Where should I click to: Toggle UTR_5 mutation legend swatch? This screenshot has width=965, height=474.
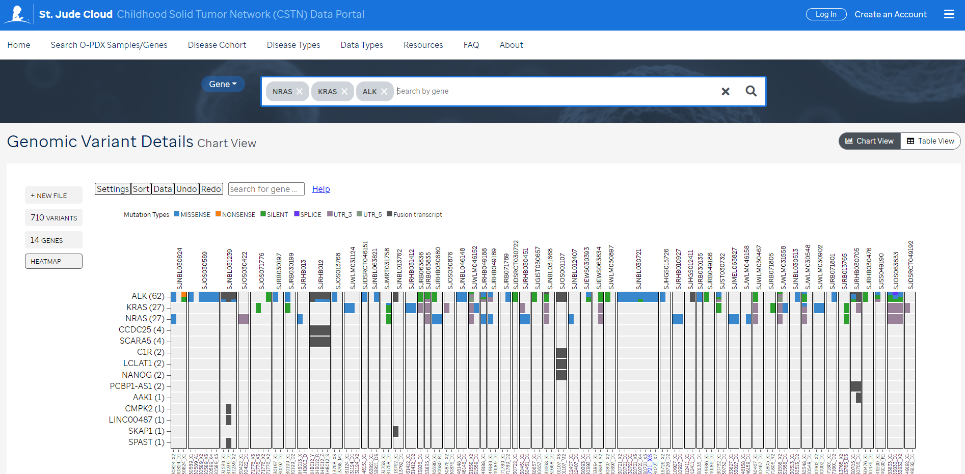tap(360, 214)
